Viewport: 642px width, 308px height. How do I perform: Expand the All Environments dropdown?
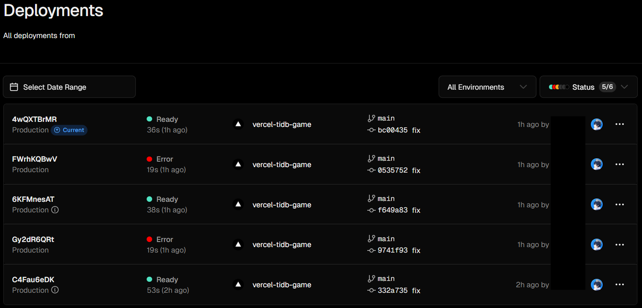tap(487, 87)
